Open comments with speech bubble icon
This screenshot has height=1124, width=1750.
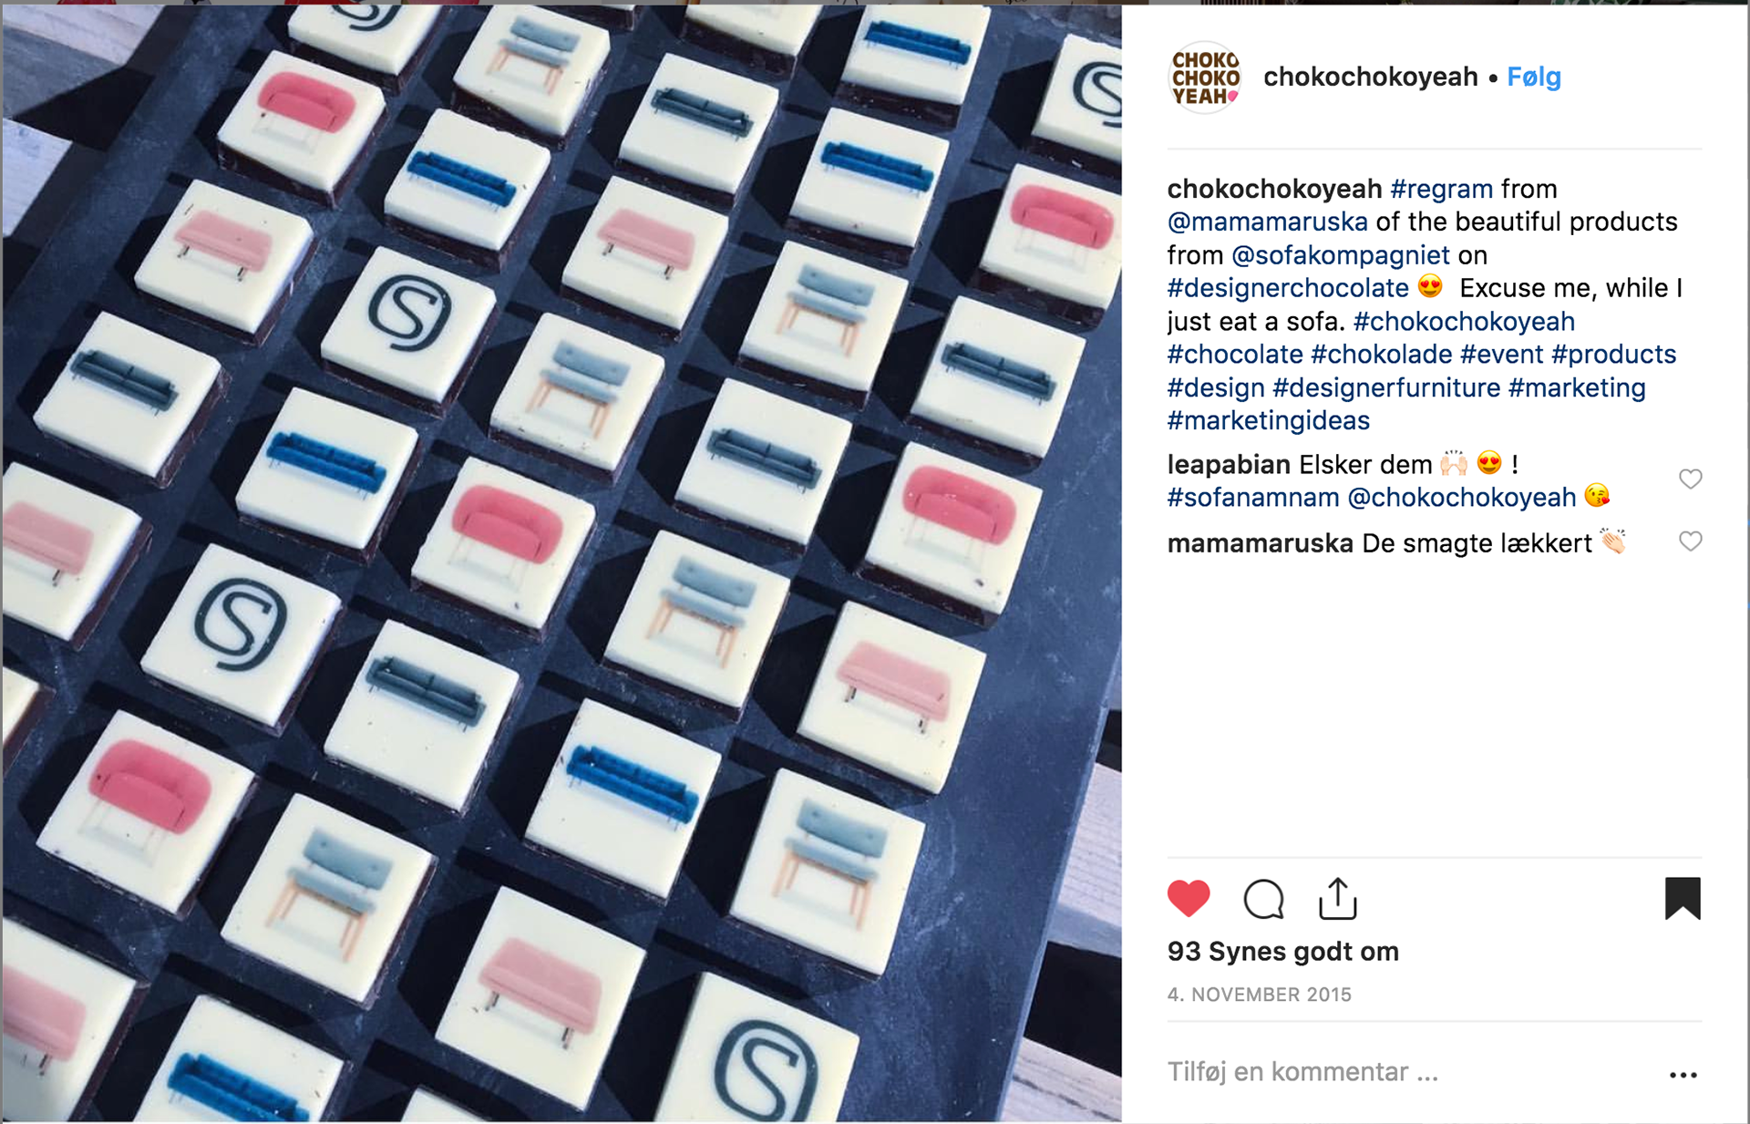(x=1263, y=899)
